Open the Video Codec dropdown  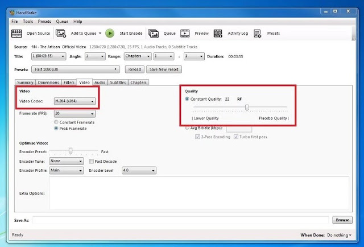point(75,101)
